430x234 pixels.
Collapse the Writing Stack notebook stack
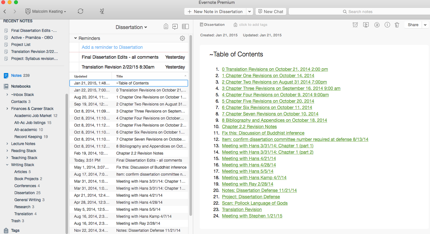[7, 165]
